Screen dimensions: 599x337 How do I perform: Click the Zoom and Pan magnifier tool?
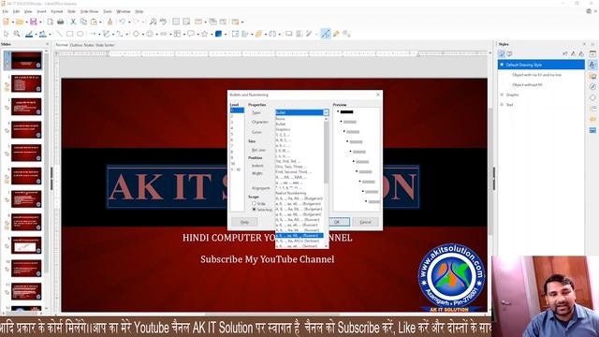pyautogui.click(x=17, y=34)
